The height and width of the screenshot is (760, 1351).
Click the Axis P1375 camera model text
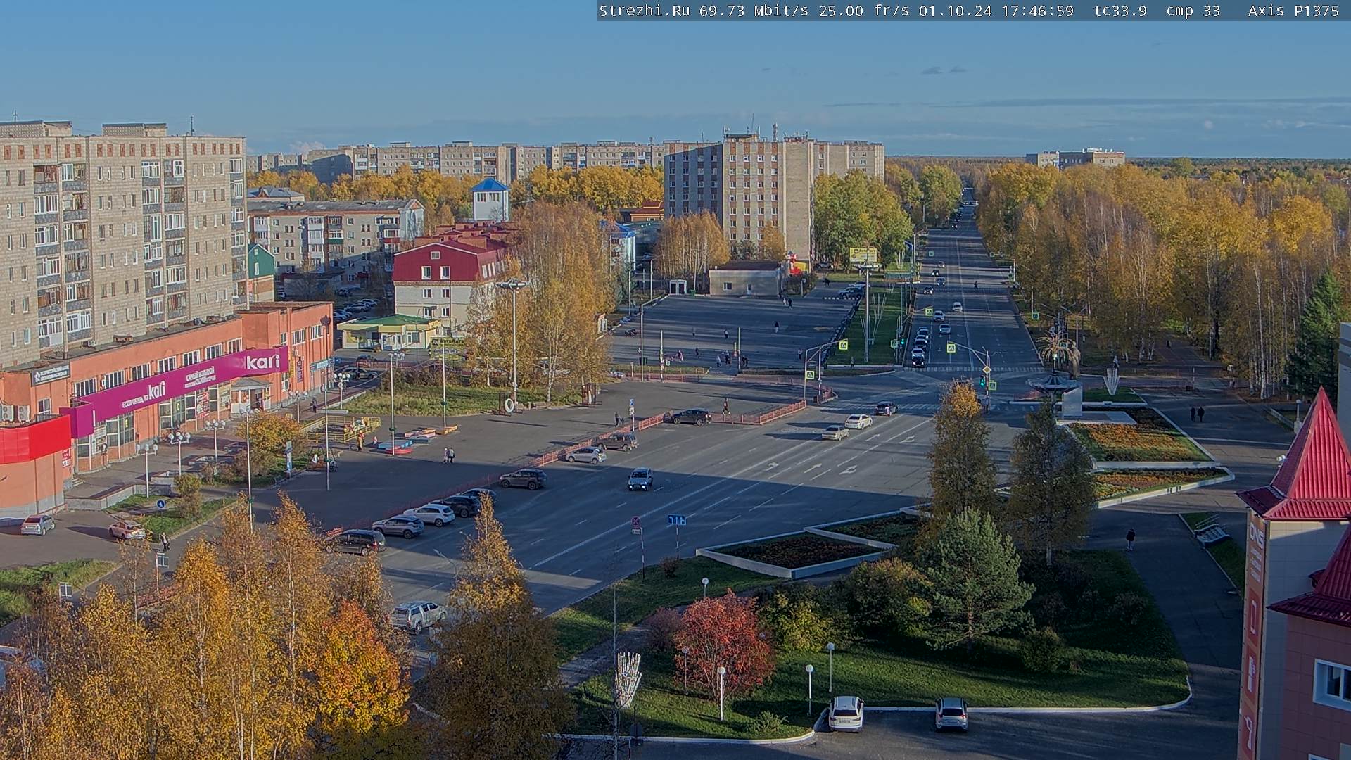click(1293, 11)
